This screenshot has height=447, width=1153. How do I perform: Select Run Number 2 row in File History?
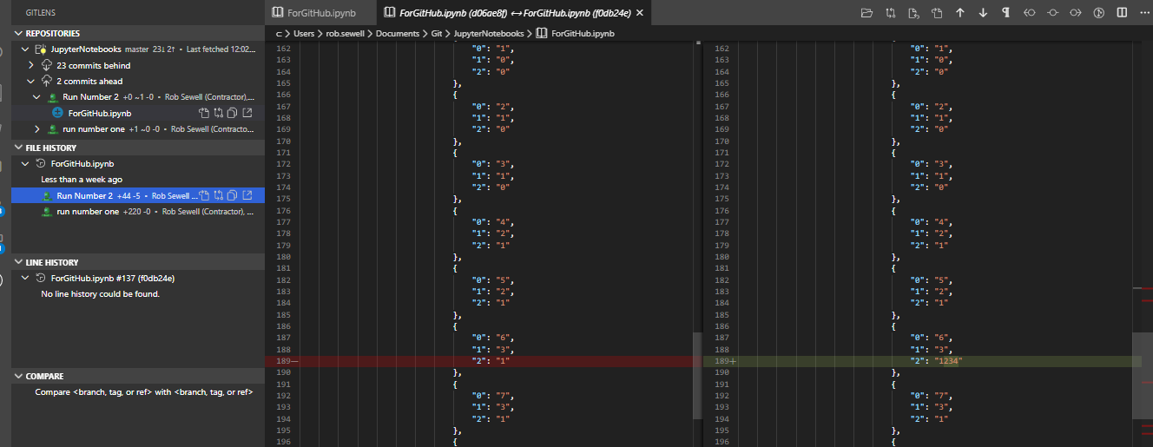[138, 195]
